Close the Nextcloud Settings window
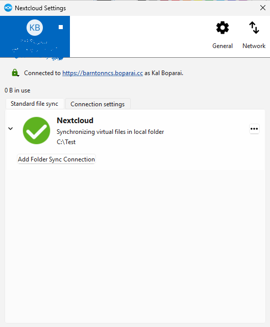 [x=263, y=8]
